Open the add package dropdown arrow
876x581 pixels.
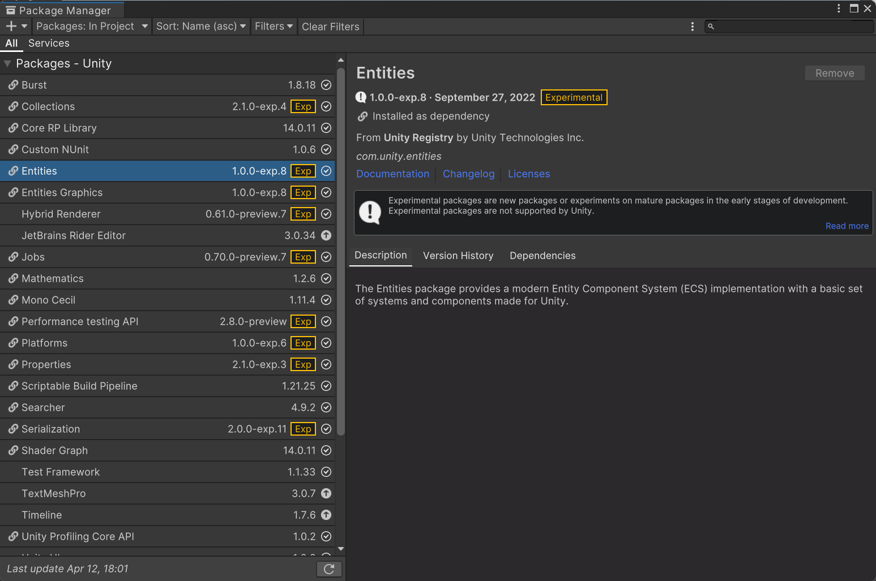click(x=24, y=26)
